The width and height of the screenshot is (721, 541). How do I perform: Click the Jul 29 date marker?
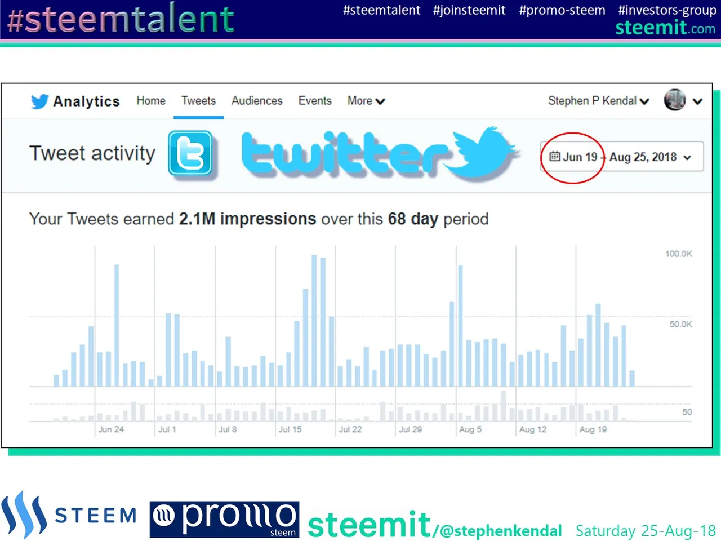(x=411, y=429)
